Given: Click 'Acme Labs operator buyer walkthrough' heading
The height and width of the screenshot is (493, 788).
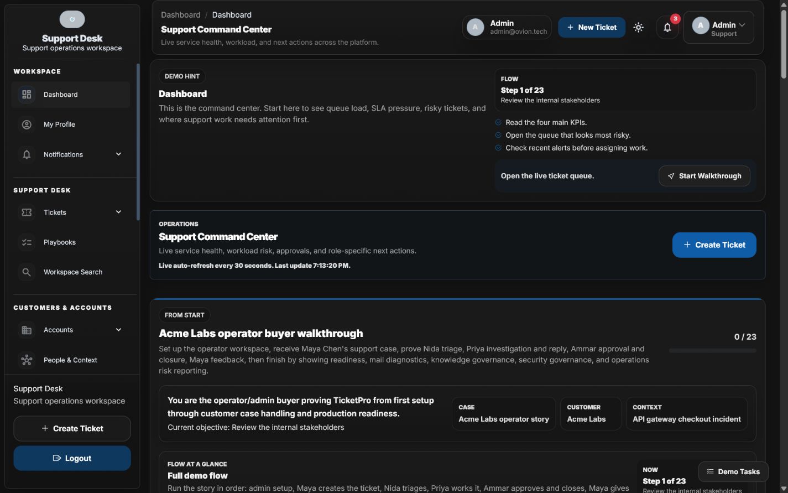Looking at the screenshot, I should pos(261,334).
